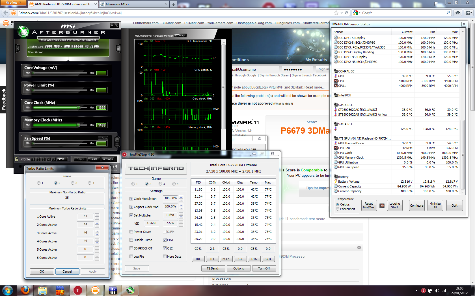Decrease Chipset Clock Mod spinner
This screenshot has height=296, width=475.
coord(181,208)
